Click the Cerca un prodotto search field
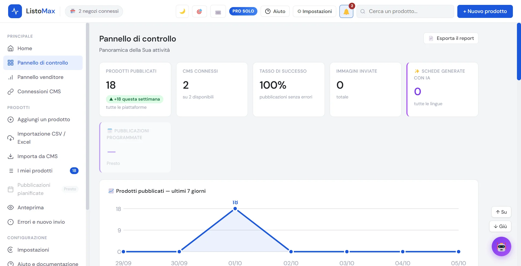 tap(405, 11)
